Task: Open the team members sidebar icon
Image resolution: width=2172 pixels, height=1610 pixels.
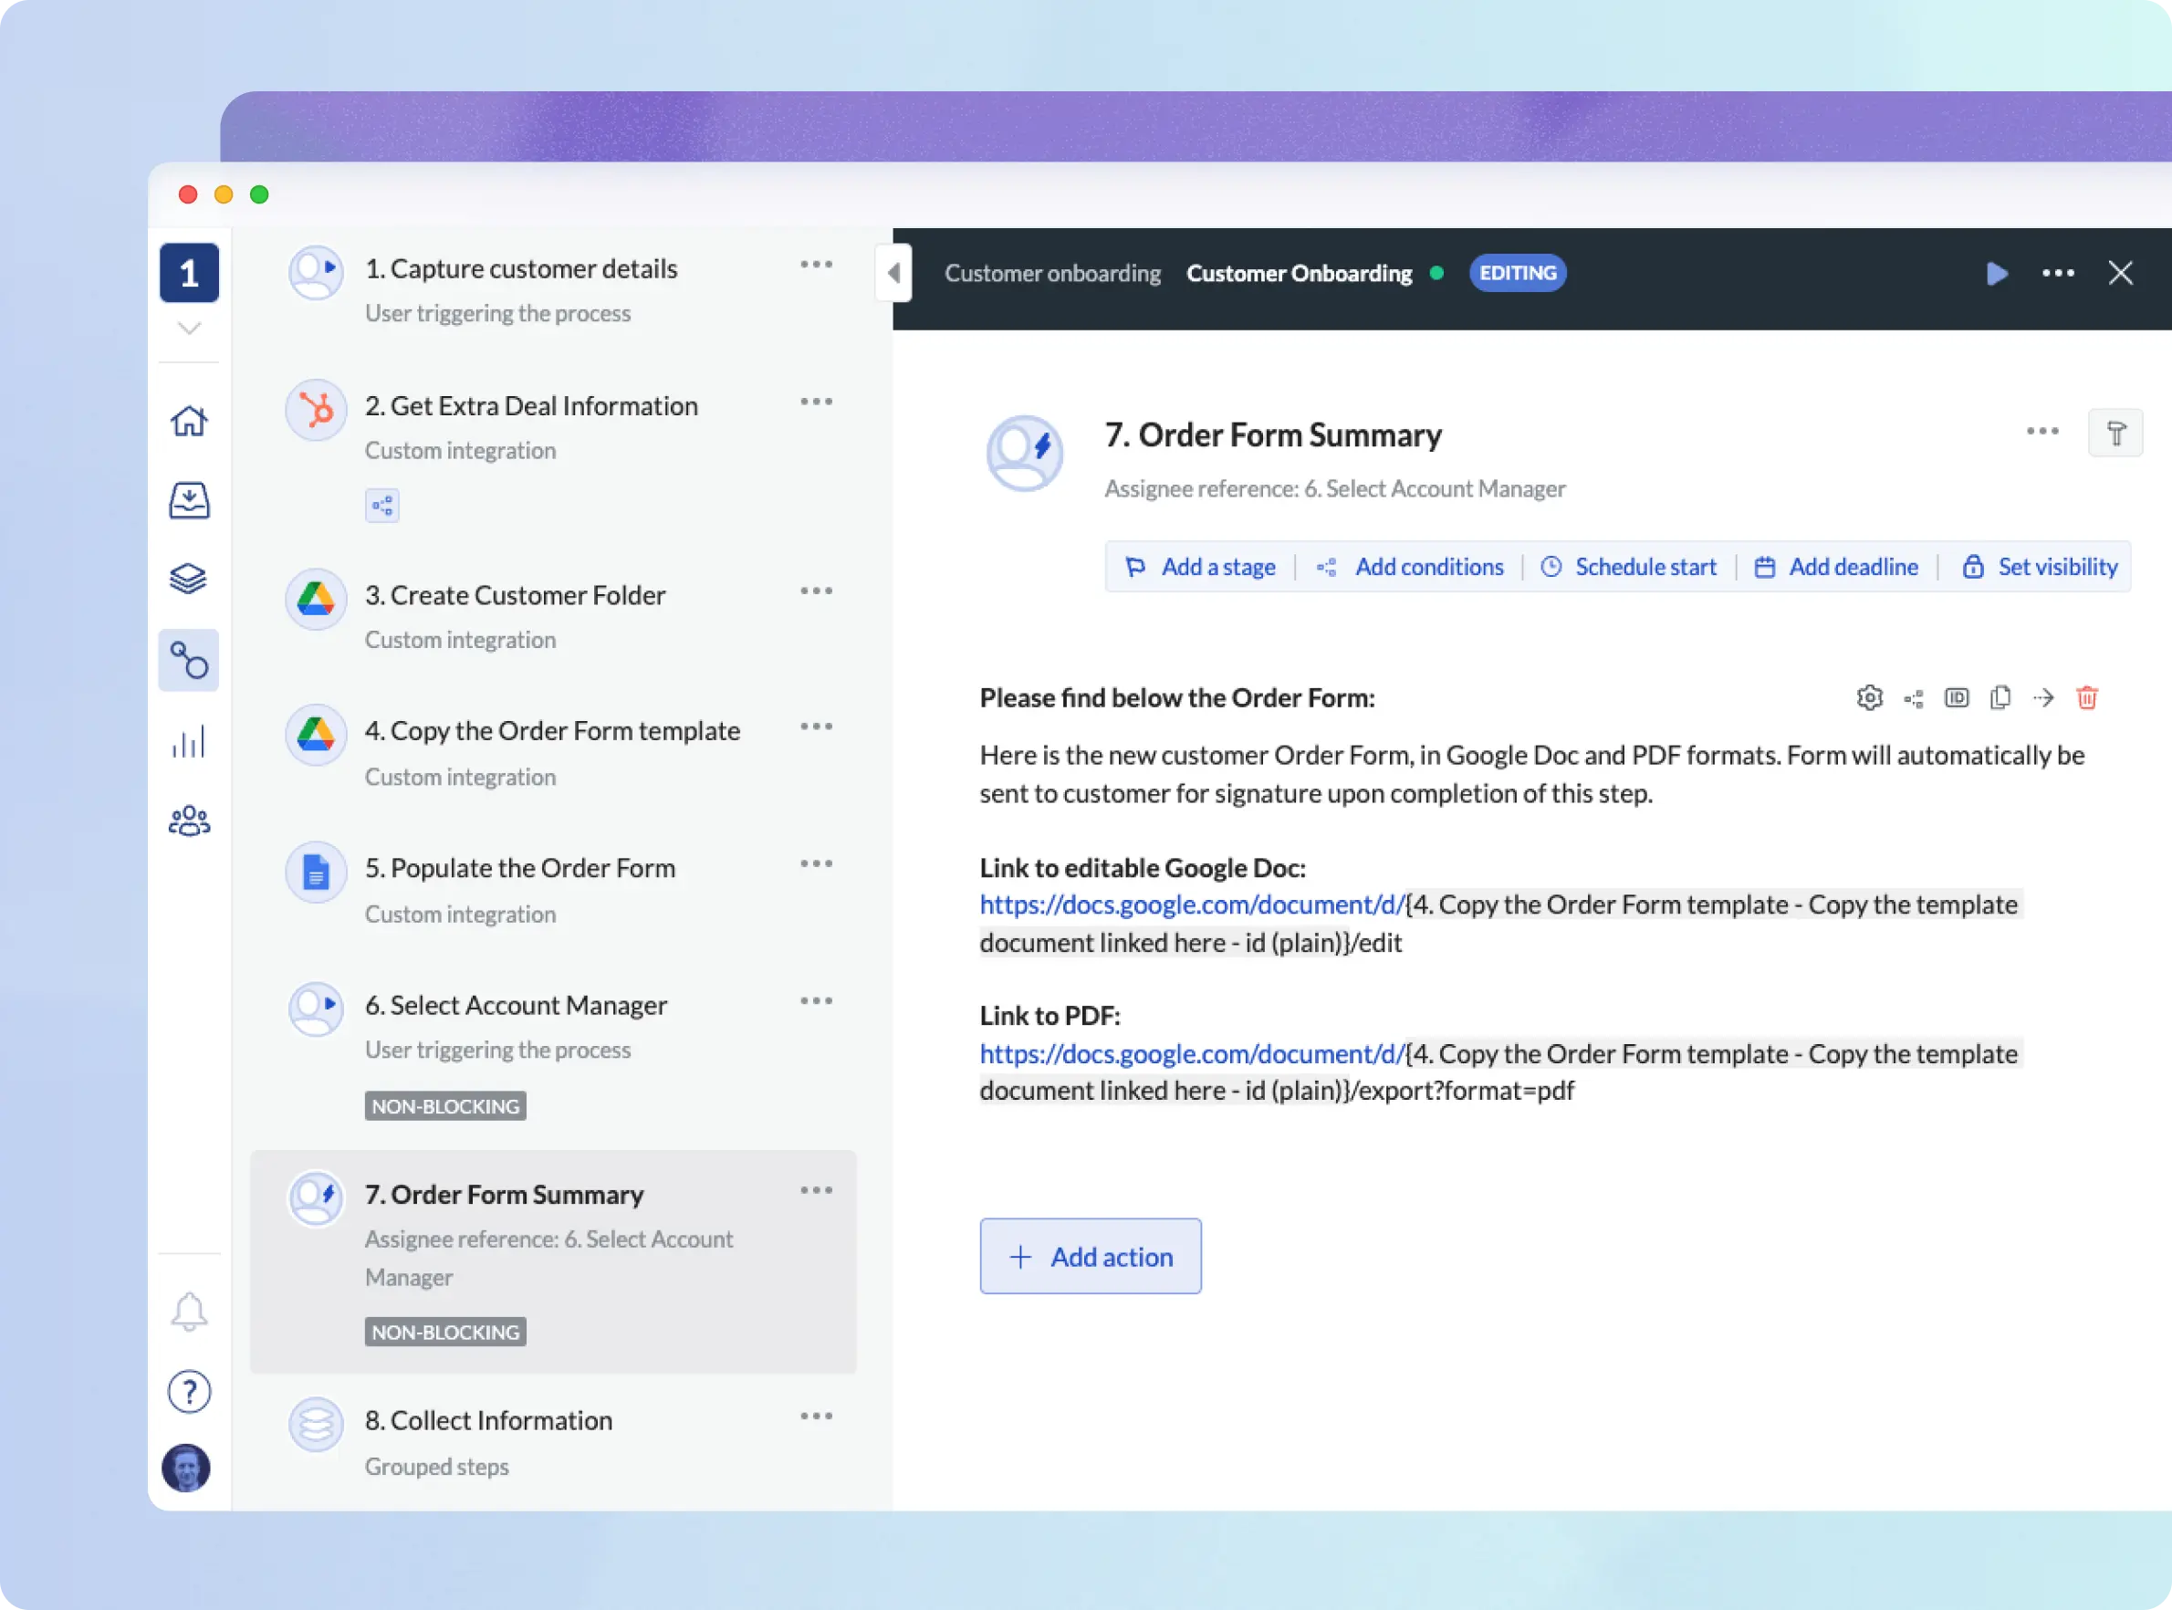Action: [189, 821]
